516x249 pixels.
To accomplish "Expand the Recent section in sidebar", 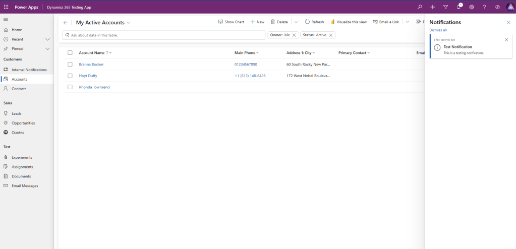I will click(x=47, y=39).
